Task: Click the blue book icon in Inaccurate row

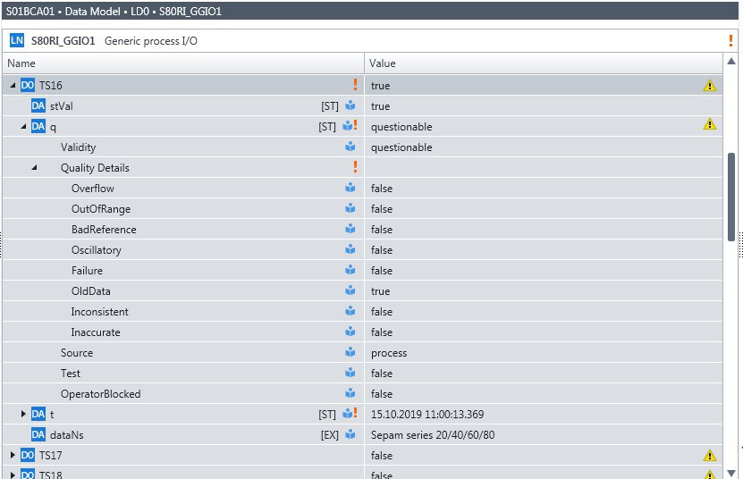Action: [350, 332]
